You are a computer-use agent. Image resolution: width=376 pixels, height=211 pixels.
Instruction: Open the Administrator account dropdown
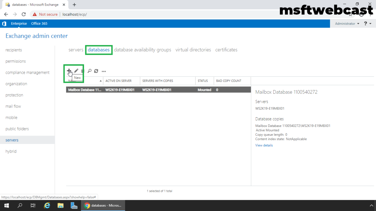(x=346, y=23)
